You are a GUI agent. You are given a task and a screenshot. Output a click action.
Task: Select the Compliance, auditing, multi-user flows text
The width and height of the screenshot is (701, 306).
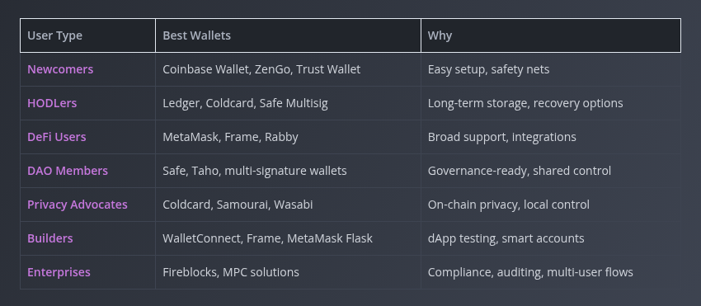pyautogui.click(x=530, y=272)
